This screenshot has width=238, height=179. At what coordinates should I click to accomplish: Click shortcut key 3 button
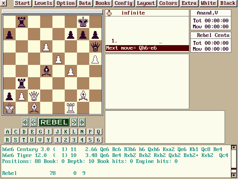coord(74,140)
